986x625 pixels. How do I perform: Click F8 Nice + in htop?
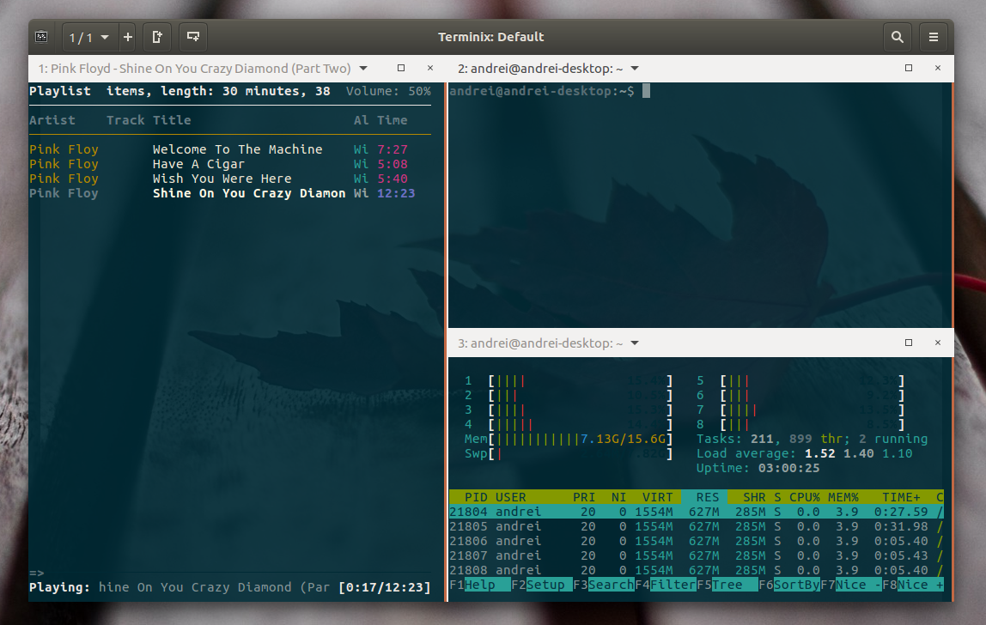(x=913, y=585)
